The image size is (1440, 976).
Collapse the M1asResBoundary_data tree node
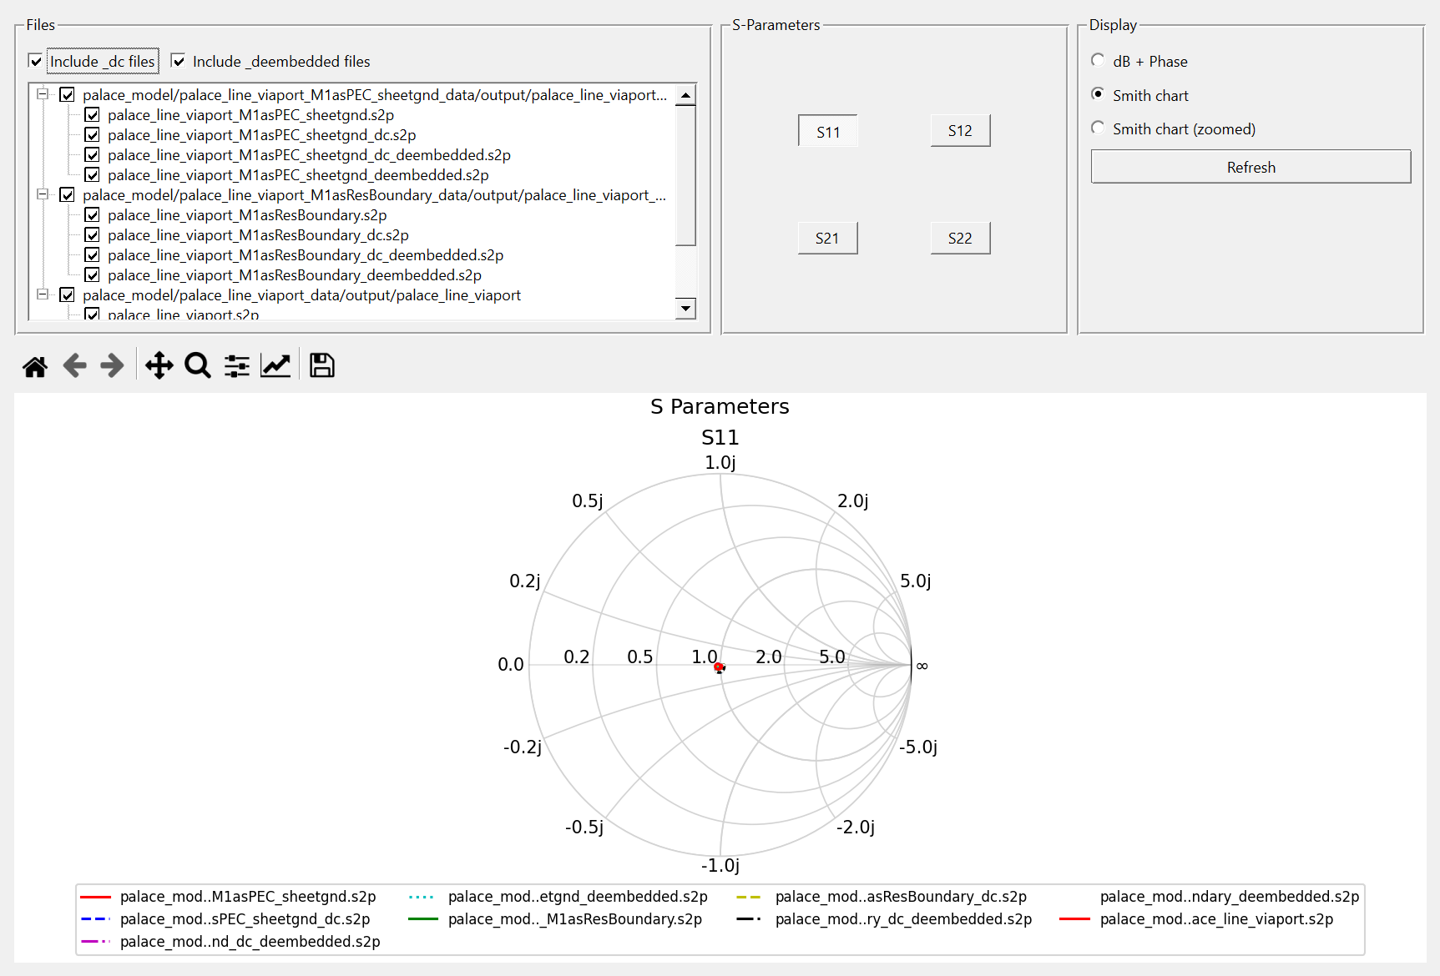point(43,194)
